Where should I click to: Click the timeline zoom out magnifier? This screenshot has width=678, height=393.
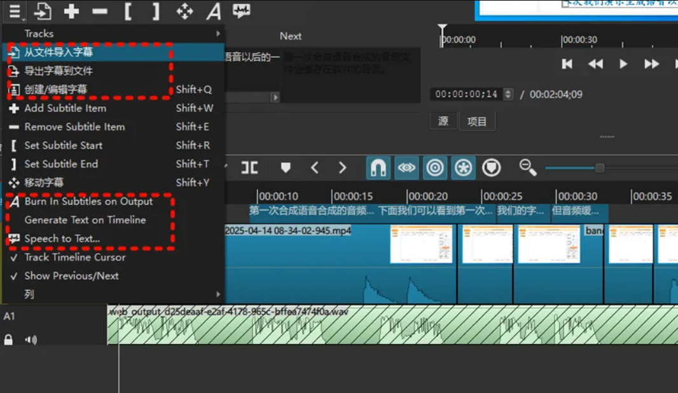[x=527, y=167]
